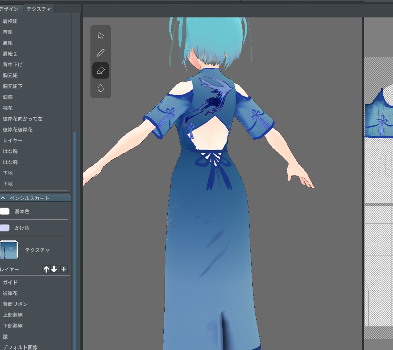Switch to the Brush (pen) tool
Image resolution: width=393 pixels, height=350 pixels.
tap(100, 53)
